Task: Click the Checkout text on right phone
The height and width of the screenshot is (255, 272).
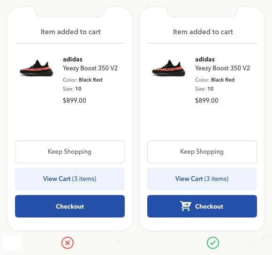Action: (209, 206)
